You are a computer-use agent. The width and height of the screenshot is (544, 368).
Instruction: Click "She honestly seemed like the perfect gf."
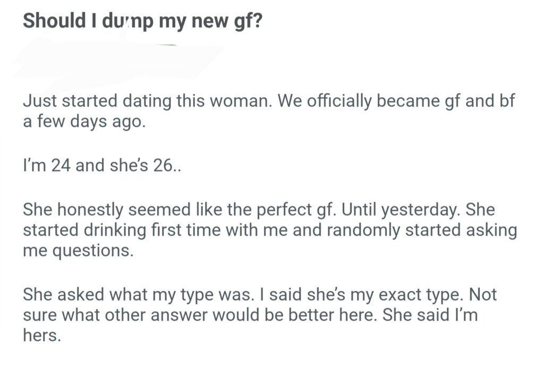180,210
